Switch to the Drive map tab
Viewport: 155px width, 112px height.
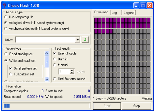(x=101, y=12)
